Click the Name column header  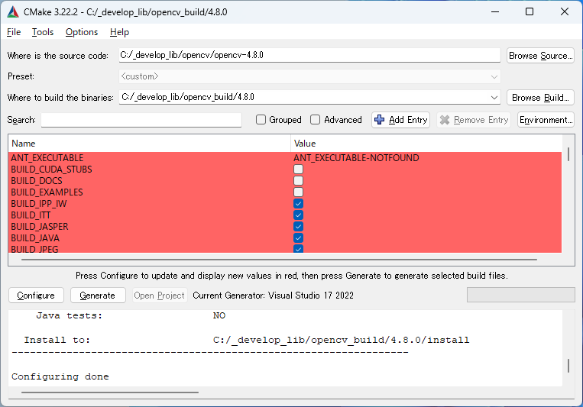149,144
